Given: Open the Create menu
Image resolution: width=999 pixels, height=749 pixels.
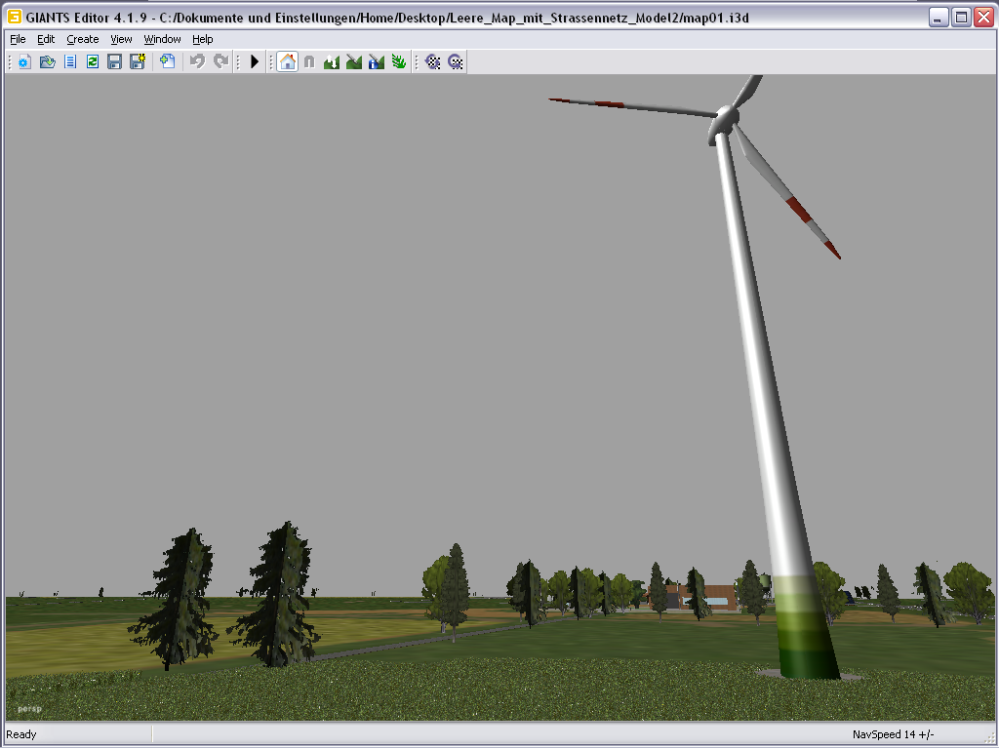Looking at the screenshot, I should [x=83, y=39].
